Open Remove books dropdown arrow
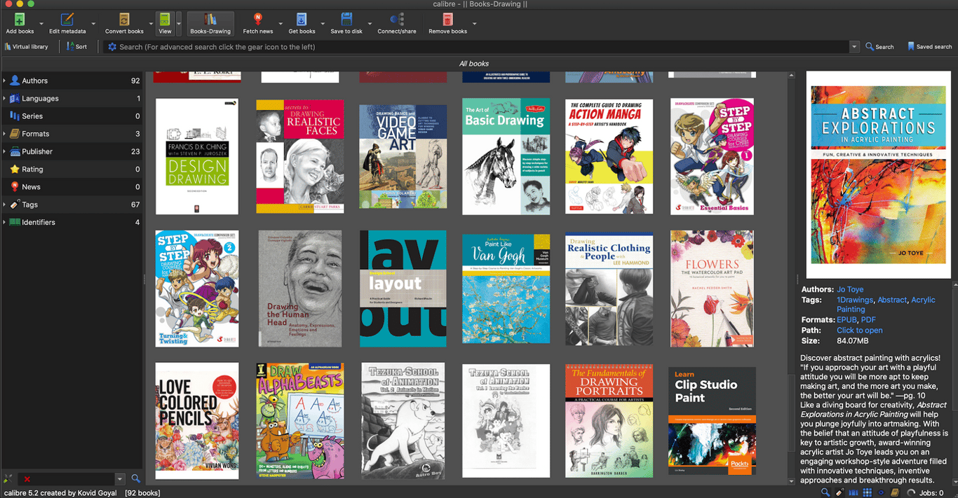This screenshot has height=498, width=958. (475, 24)
